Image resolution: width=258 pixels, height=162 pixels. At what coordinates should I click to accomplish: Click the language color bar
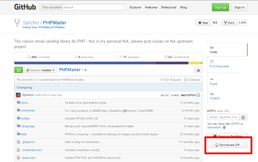point(108,63)
